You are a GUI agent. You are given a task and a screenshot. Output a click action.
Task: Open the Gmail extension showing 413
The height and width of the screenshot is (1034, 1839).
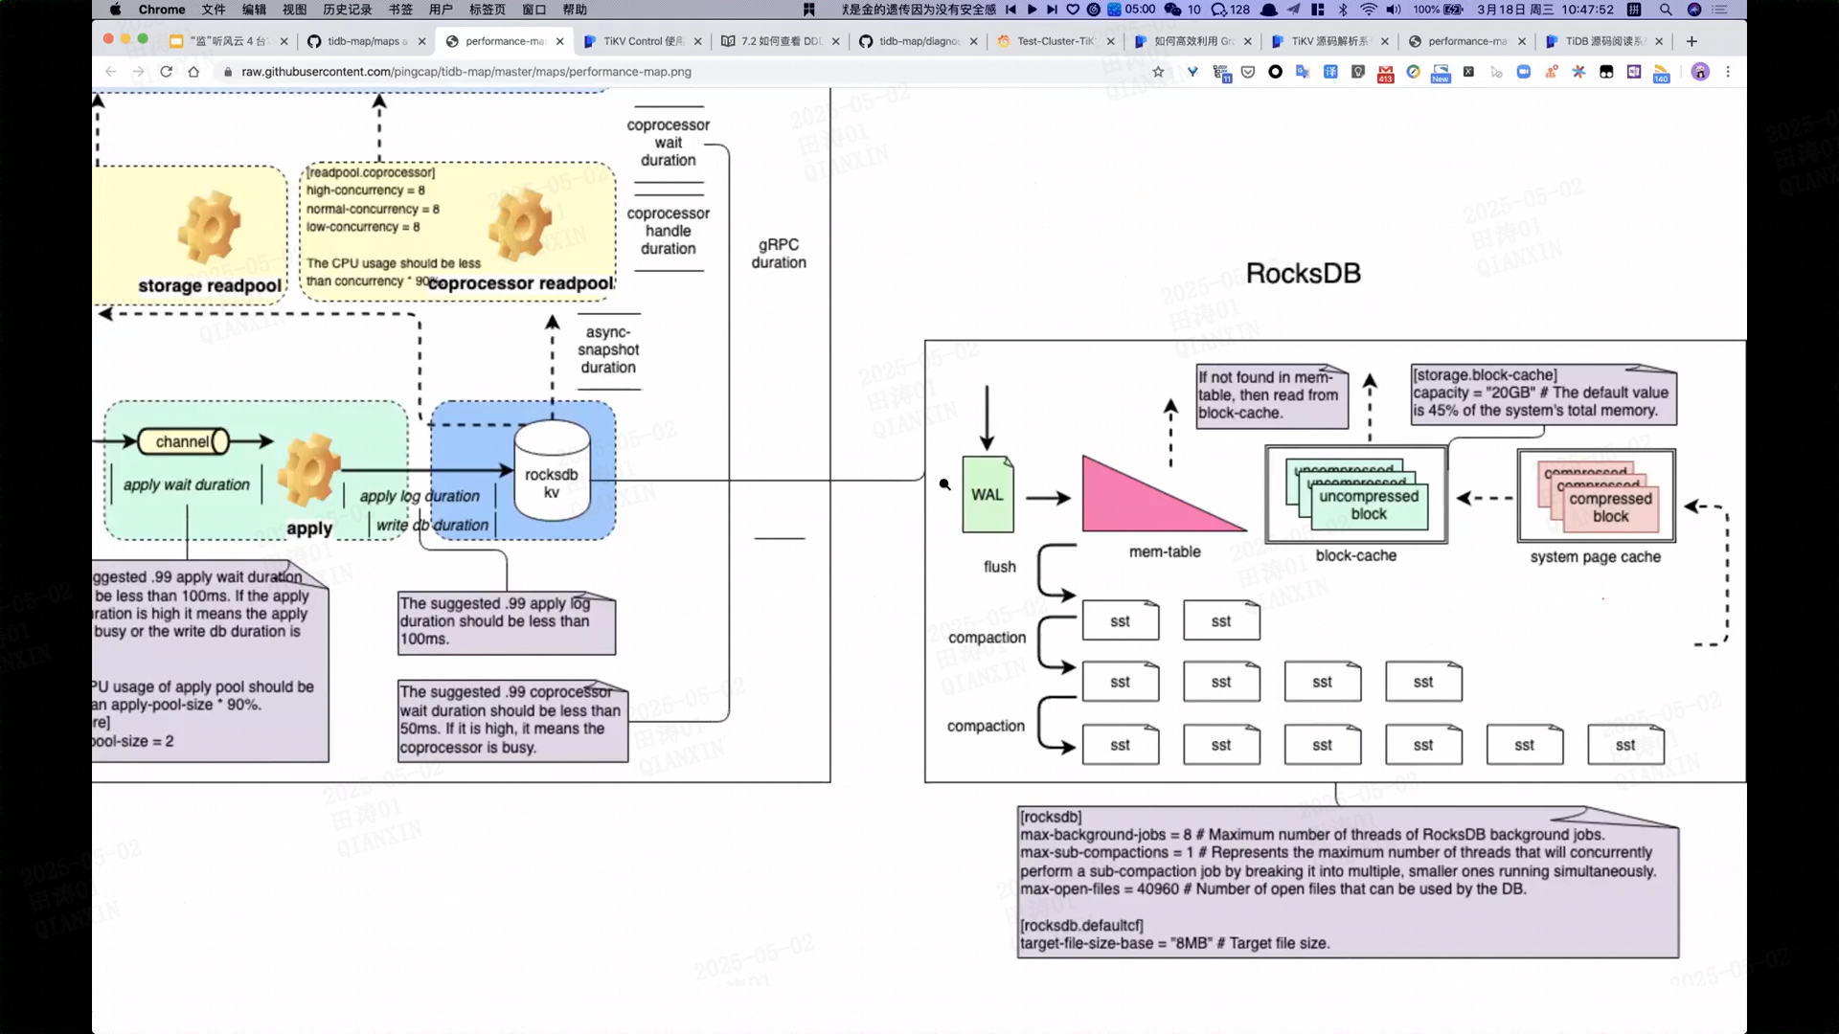[1385, 73]
